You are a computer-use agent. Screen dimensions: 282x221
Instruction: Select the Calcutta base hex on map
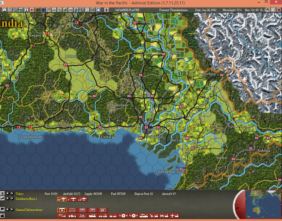(146, 127)
